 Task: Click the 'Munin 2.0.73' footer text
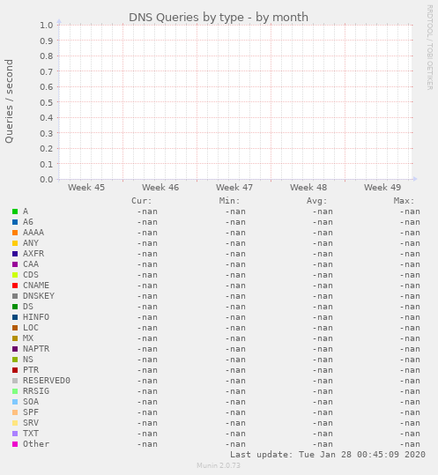(219, 465)
